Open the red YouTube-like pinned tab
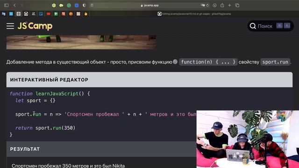299x168 pixels. point(49,14)
